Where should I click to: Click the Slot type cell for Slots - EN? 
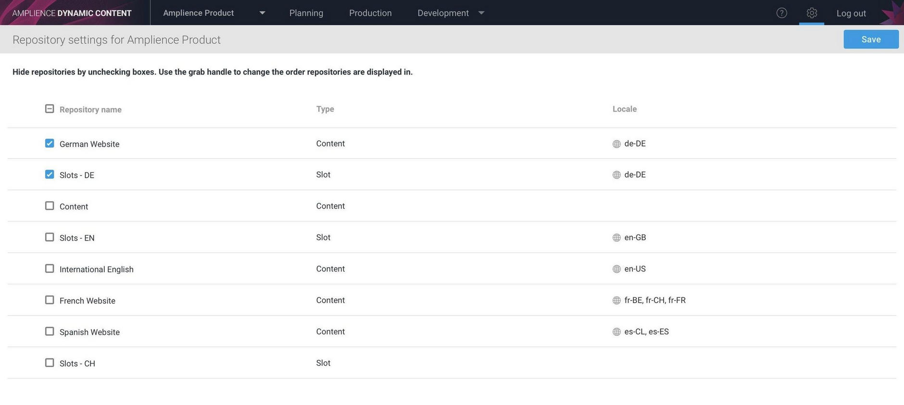(x=323, y=237)
